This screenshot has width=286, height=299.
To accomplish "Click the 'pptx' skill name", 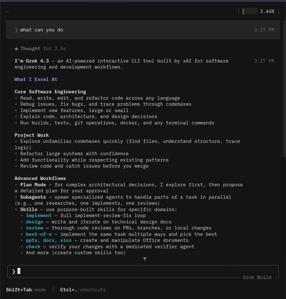I will coord(32,240).
